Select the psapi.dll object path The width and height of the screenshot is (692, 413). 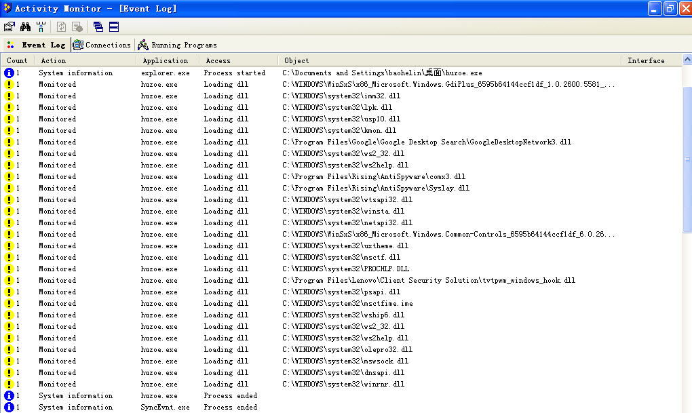(341, 292)
